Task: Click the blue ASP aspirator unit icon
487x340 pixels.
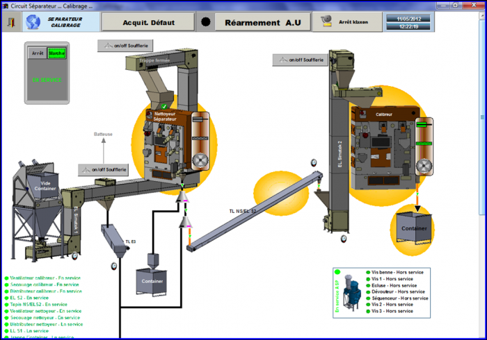Action: [x=352, y=293]
